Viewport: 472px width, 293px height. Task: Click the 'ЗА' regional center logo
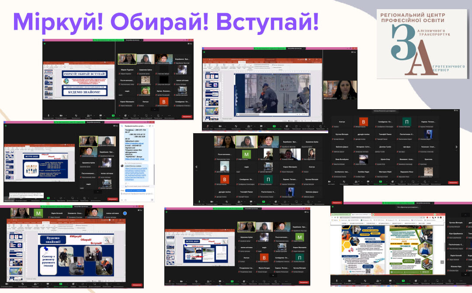tap(422, 44)
